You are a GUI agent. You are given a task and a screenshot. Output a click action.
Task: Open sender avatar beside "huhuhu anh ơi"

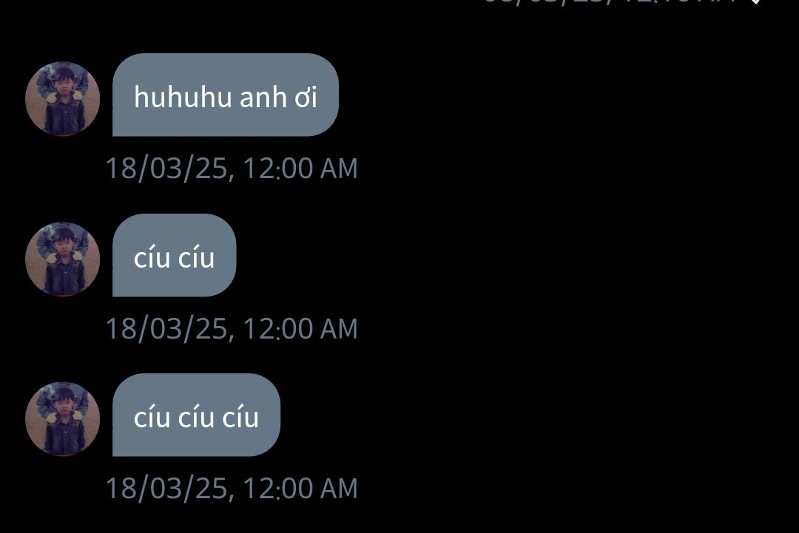click(62, 99)
